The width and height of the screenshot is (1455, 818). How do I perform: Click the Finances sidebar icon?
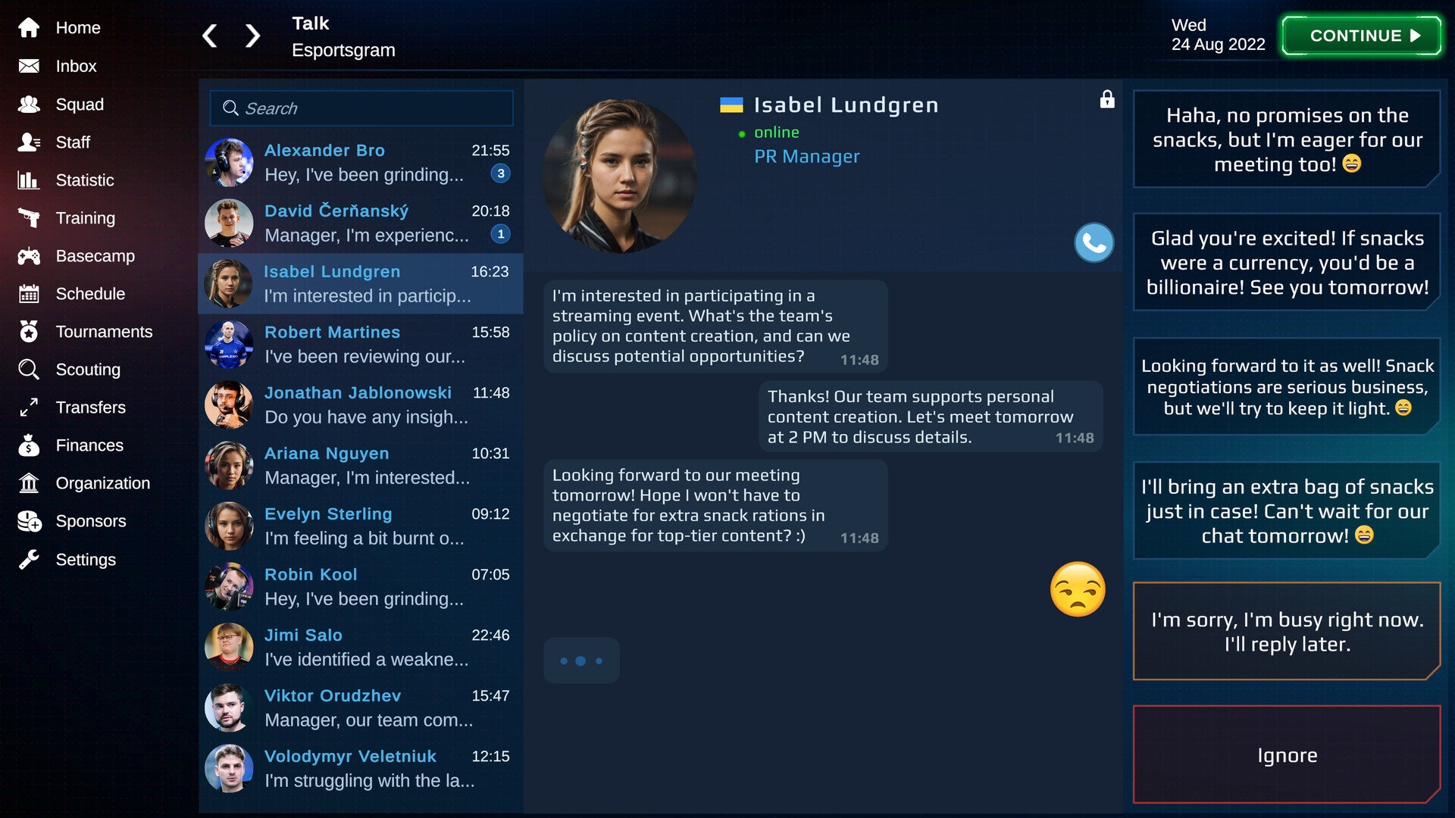[28, 445]
